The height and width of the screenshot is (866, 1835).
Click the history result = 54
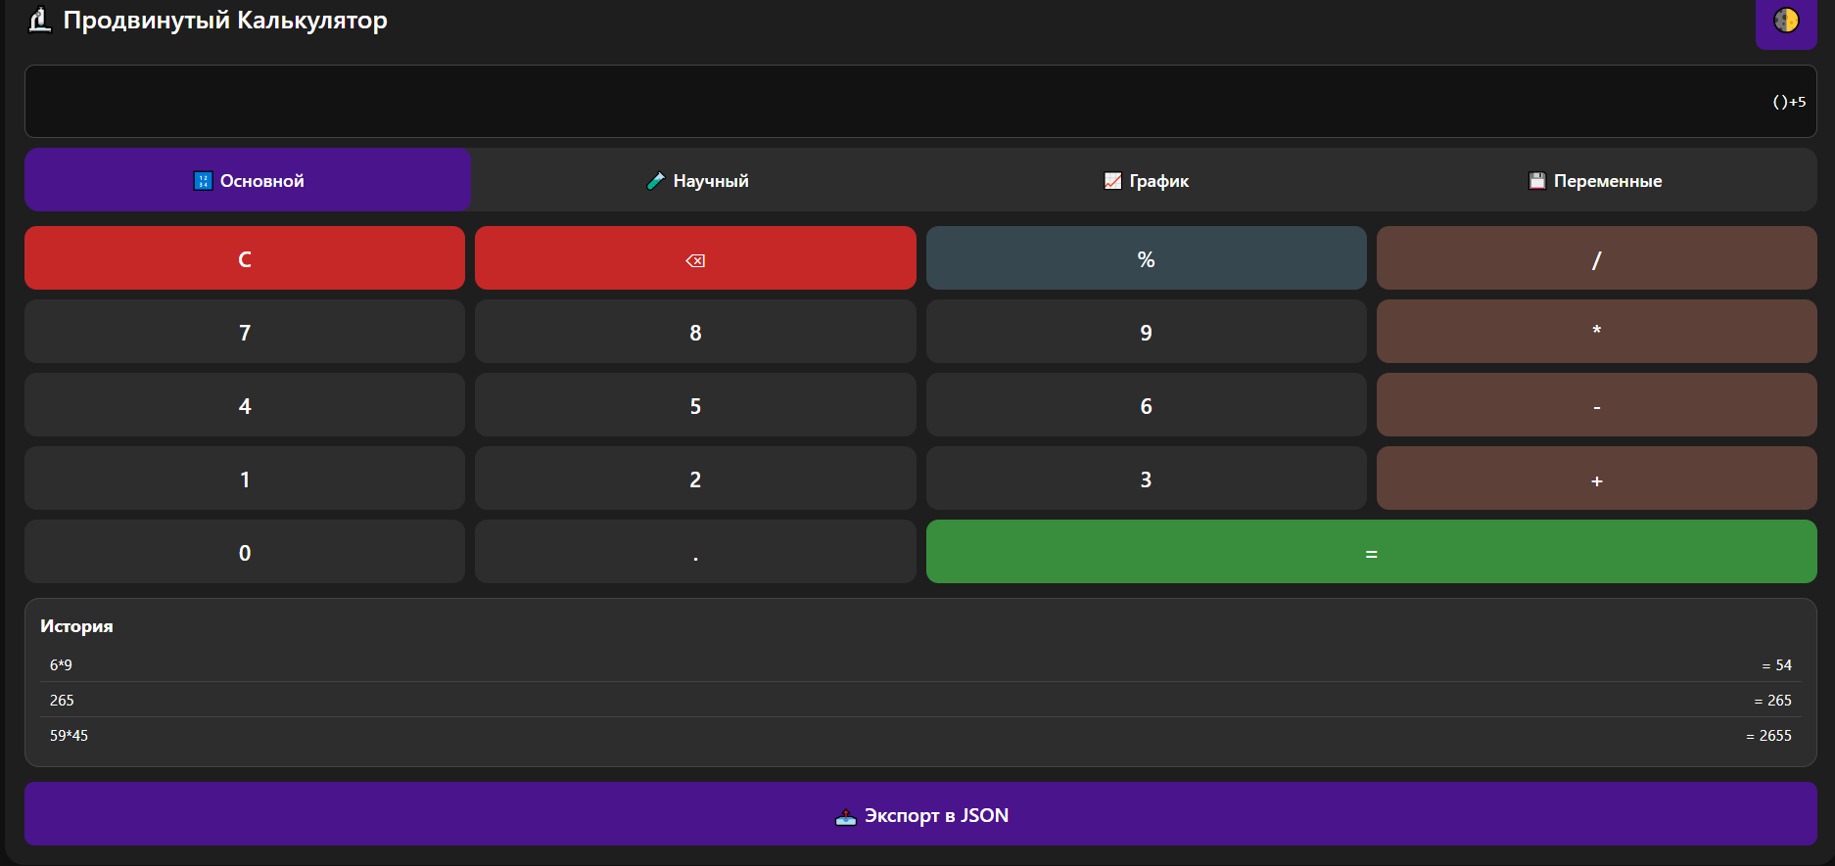pyautogui.click(x=1776, y=665)
